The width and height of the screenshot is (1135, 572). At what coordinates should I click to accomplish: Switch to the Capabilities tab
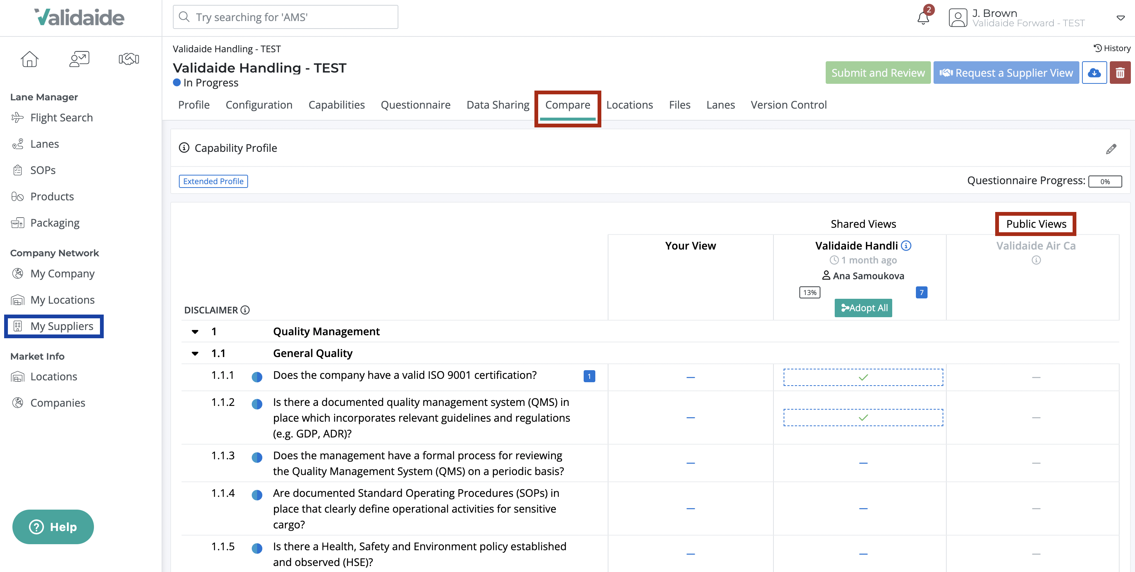337,105
